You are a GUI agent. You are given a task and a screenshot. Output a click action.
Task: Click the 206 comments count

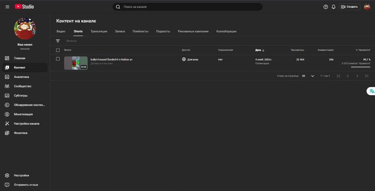coord(331,59)
